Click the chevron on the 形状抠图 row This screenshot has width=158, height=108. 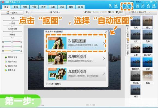[104, 74]
